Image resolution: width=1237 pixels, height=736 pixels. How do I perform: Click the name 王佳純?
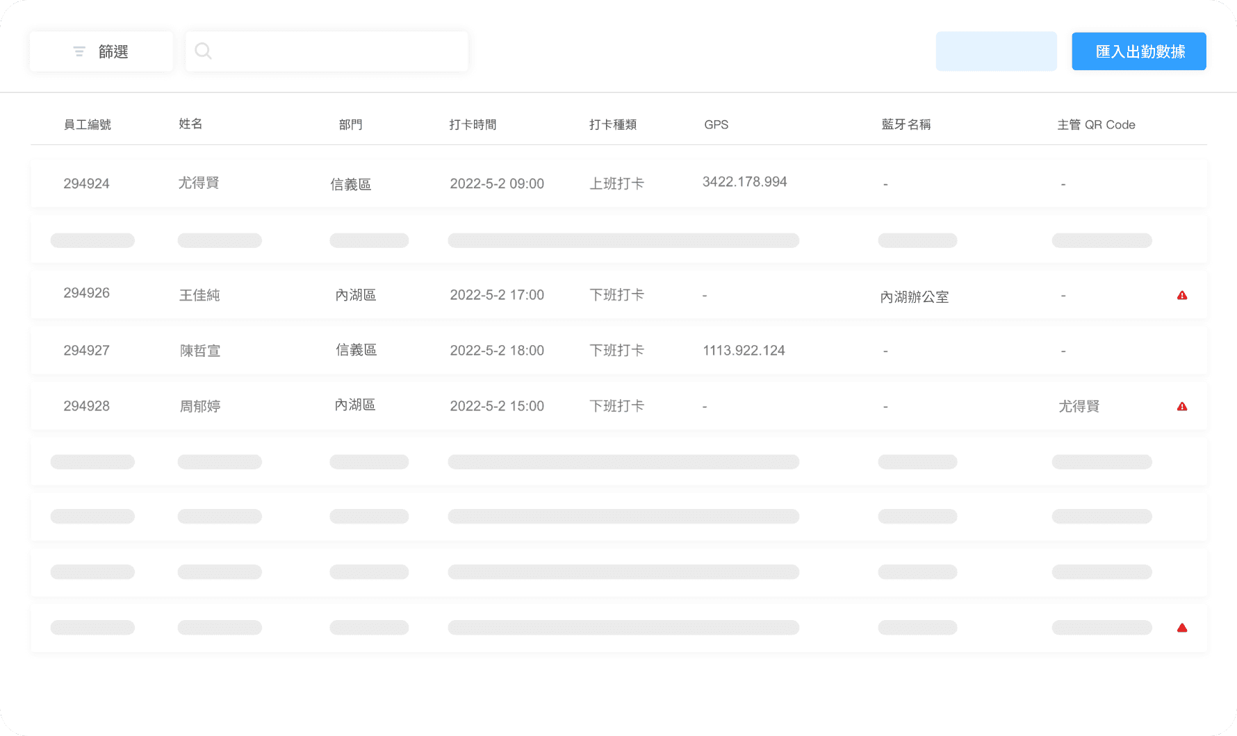199,295
